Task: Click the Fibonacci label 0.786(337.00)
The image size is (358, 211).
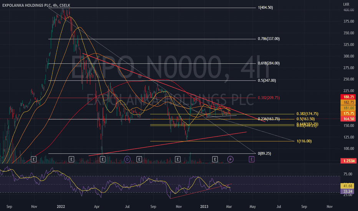Action: [x=269, y=39]
